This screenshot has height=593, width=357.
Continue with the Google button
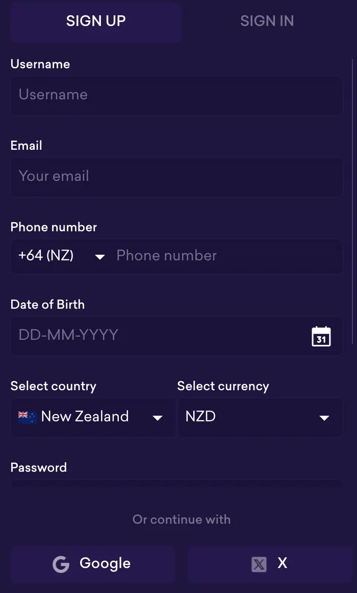tap(93, 564)
